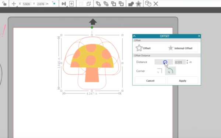Click the center to page icon
Screen dimensions: 221x138
71,4
